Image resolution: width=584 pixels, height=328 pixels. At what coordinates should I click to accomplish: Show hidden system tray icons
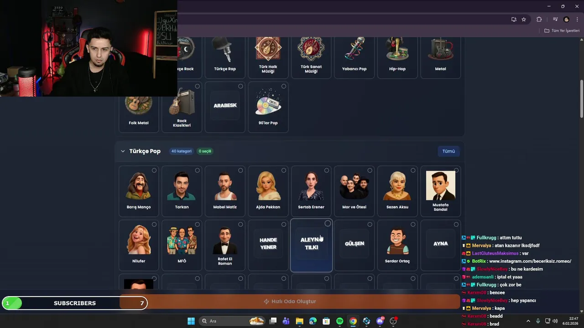(x=528, y=321)
